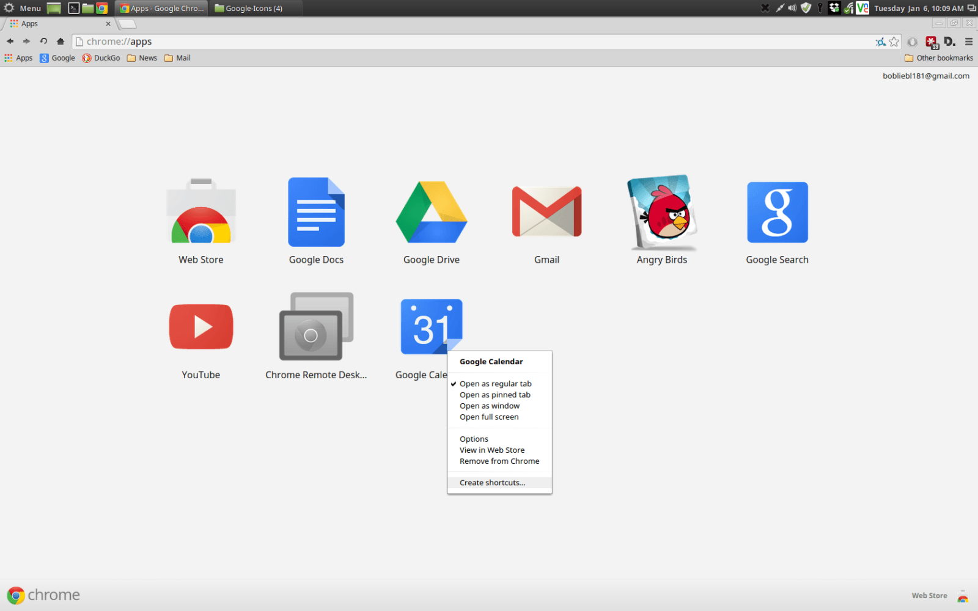Select Create shortcuts from the context menu
Image resolution: width=978 pixels, height=611 pixels.
point(491,483)
